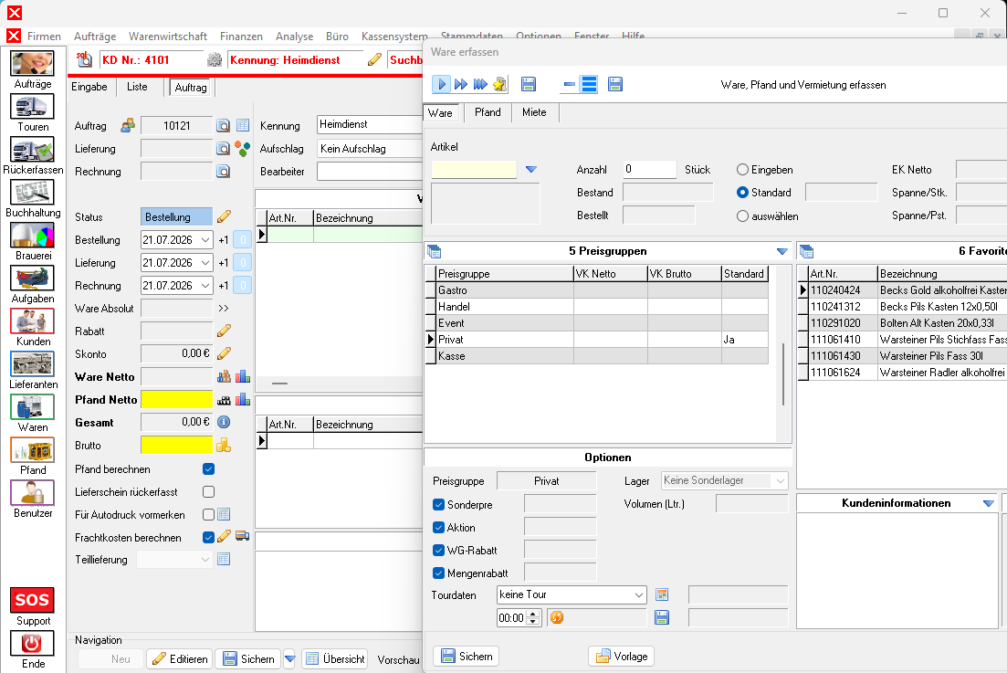Click the single play arrow toolbar icon
1007x673 pixels.
click(441, 84)
